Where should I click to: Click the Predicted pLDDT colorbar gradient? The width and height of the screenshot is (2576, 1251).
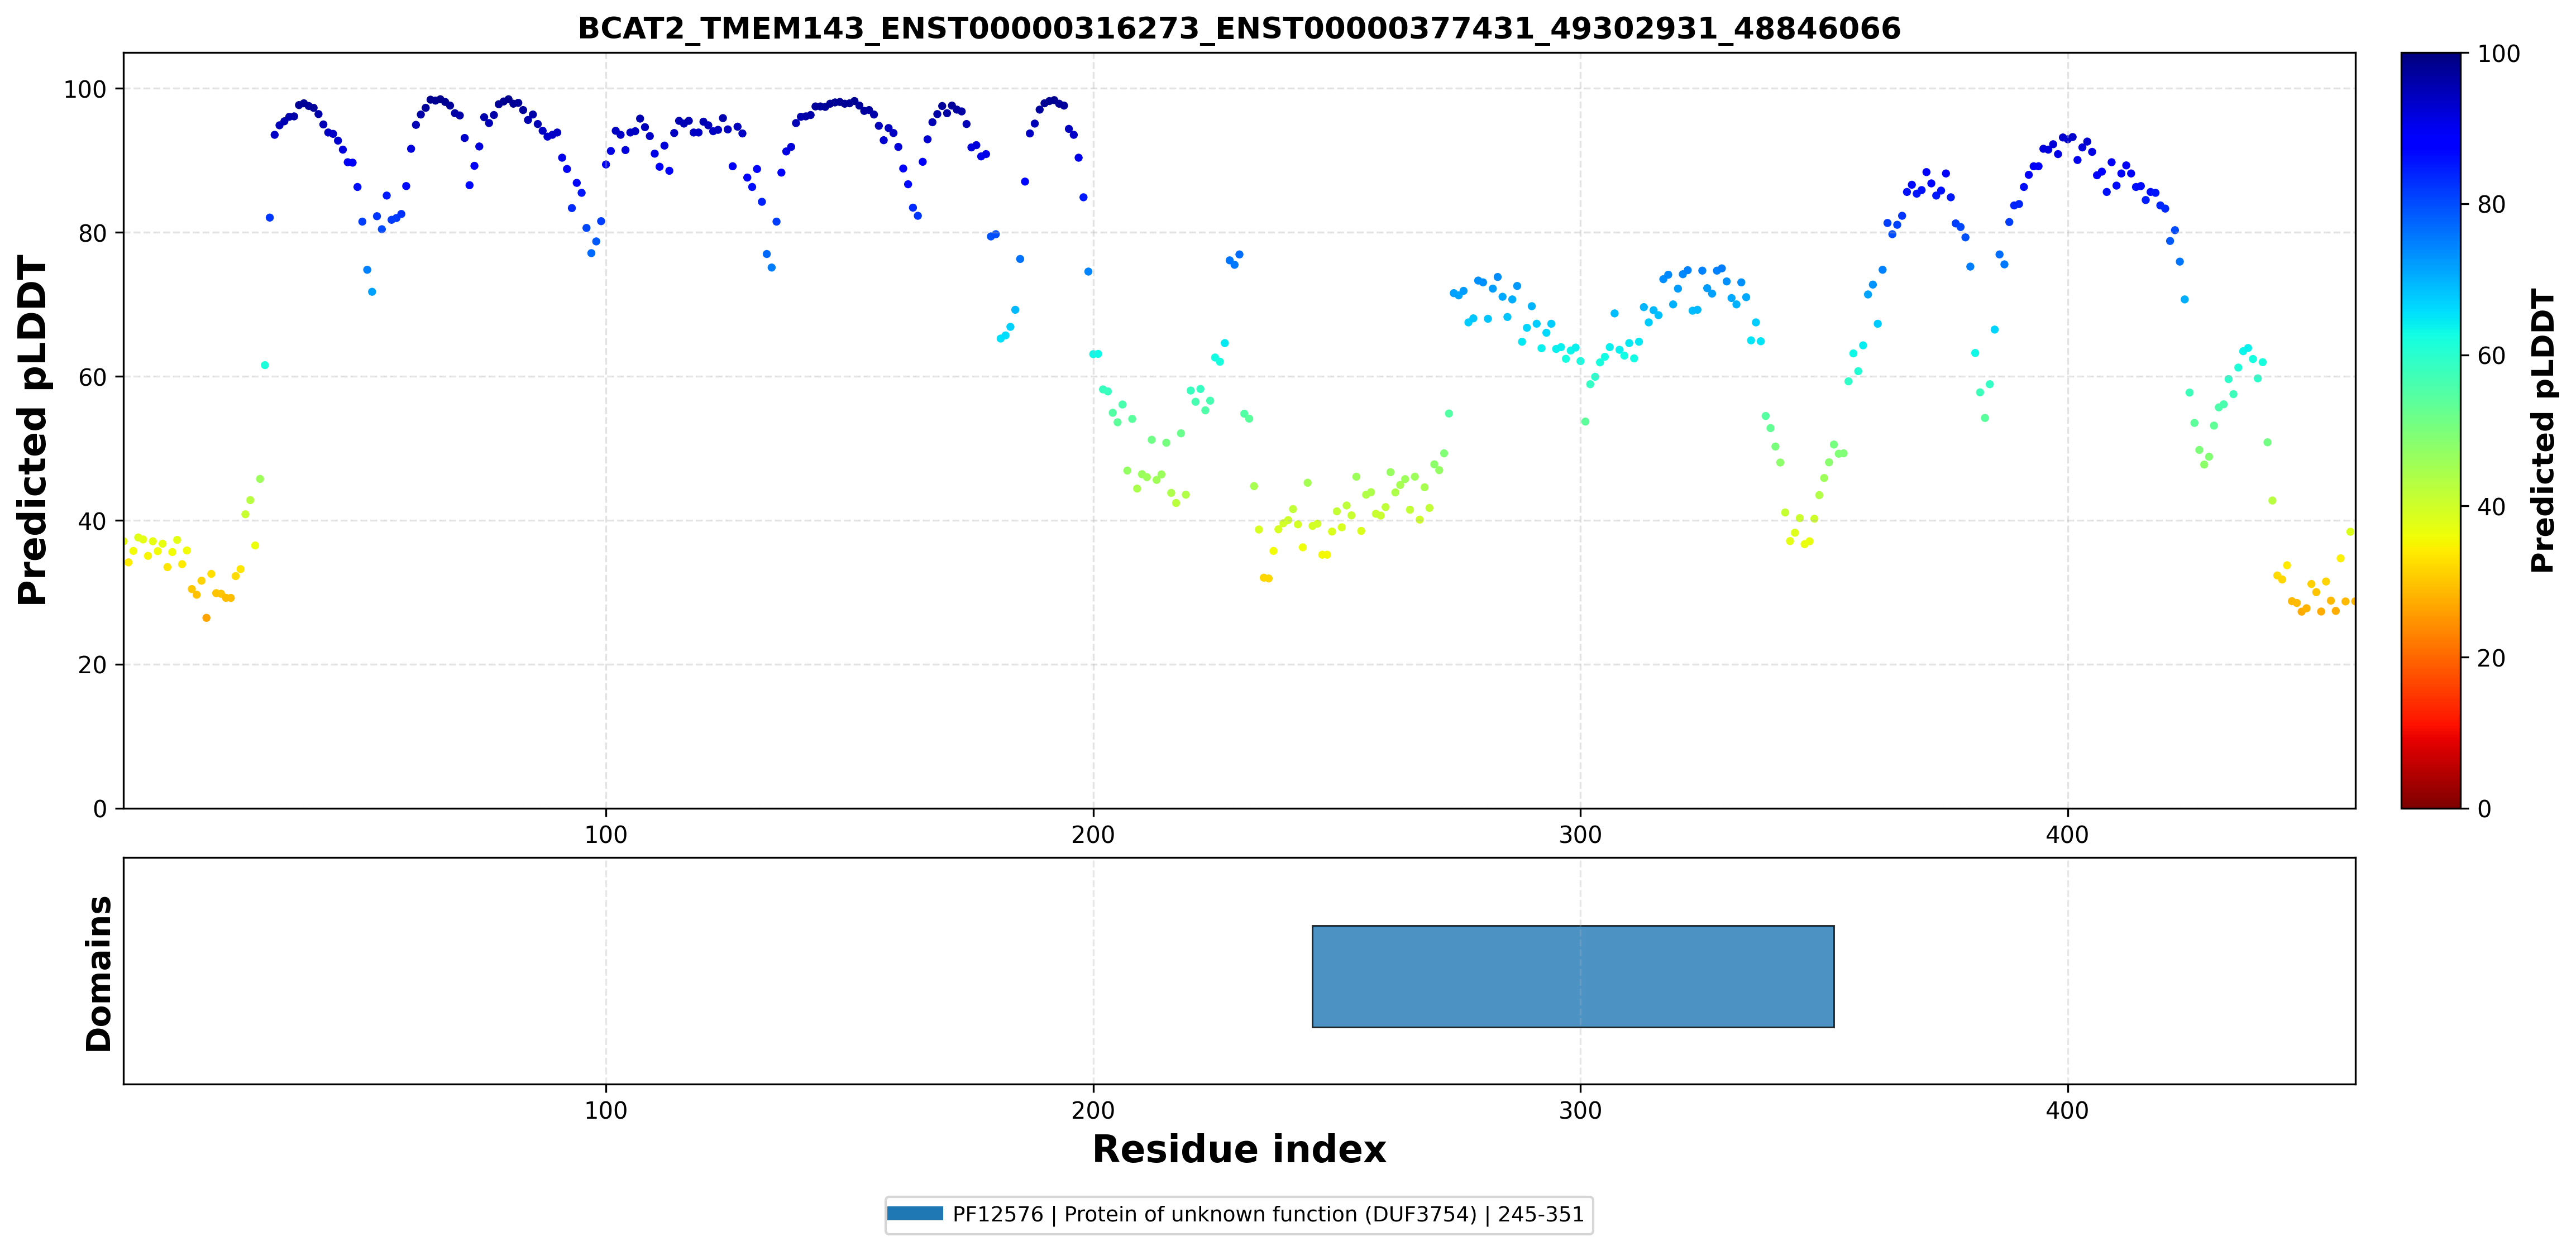(x=2430, y=430)
